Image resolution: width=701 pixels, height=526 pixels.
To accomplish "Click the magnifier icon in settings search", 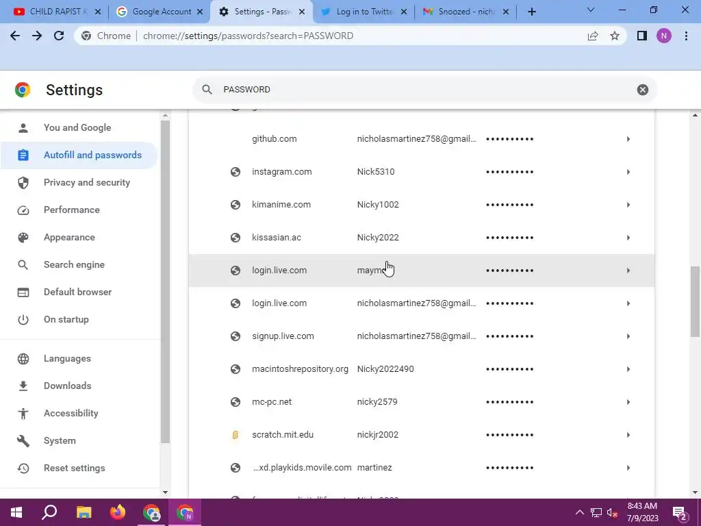I will click(x=207, y=90).
